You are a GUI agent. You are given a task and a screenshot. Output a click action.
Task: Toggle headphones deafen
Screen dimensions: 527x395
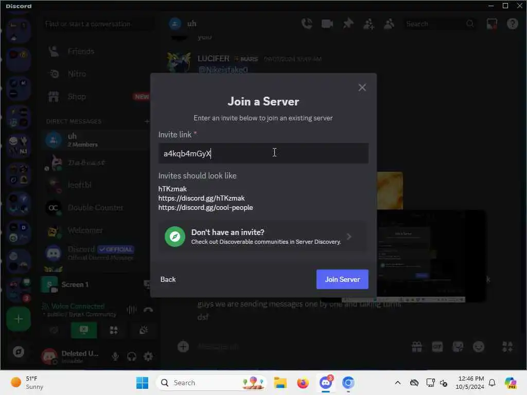131,356
